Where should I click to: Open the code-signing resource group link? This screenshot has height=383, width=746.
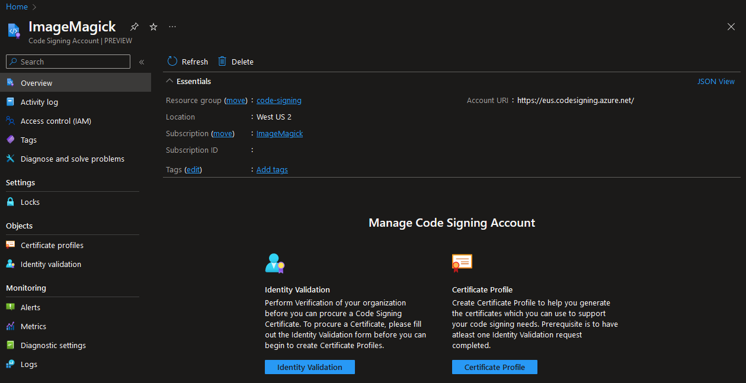pyautogui.click(x=278, y=100)
